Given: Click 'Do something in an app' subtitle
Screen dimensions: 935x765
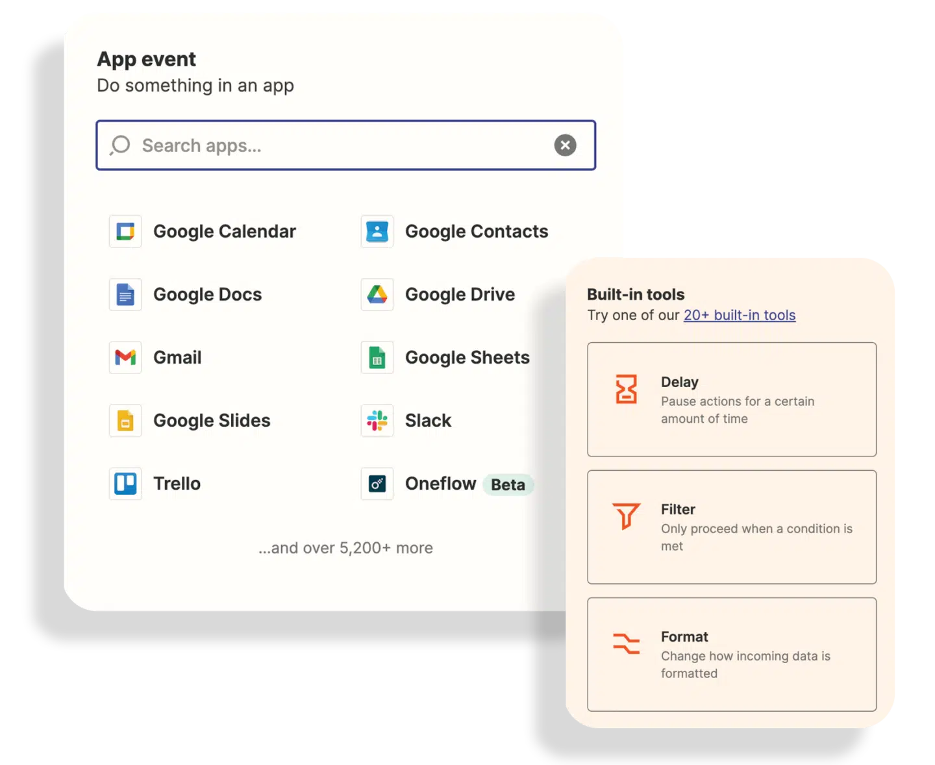Looking at the screenshot, I should [x=195, y=86].
